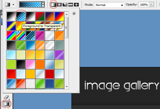Viewport: 160px width, 109px height.
Task: Choose the Diamond Gradient style button
Action: point(76,5)
